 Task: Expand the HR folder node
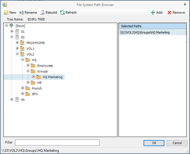(28, 82)
